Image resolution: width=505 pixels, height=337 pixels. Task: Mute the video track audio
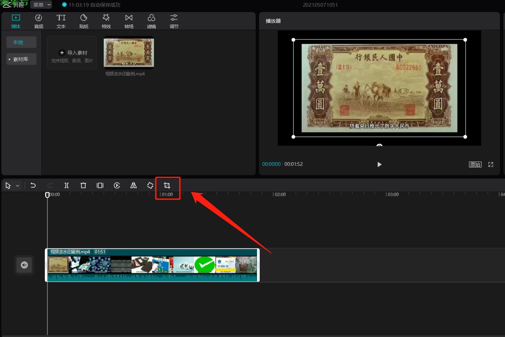pyautogui.click(x=24, y=265)
